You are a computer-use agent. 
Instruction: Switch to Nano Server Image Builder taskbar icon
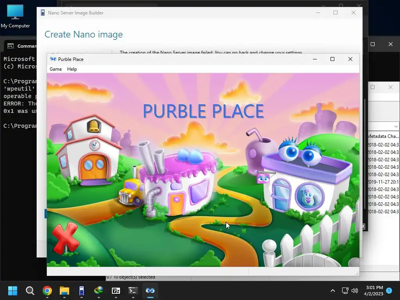[x=81, y=291]
